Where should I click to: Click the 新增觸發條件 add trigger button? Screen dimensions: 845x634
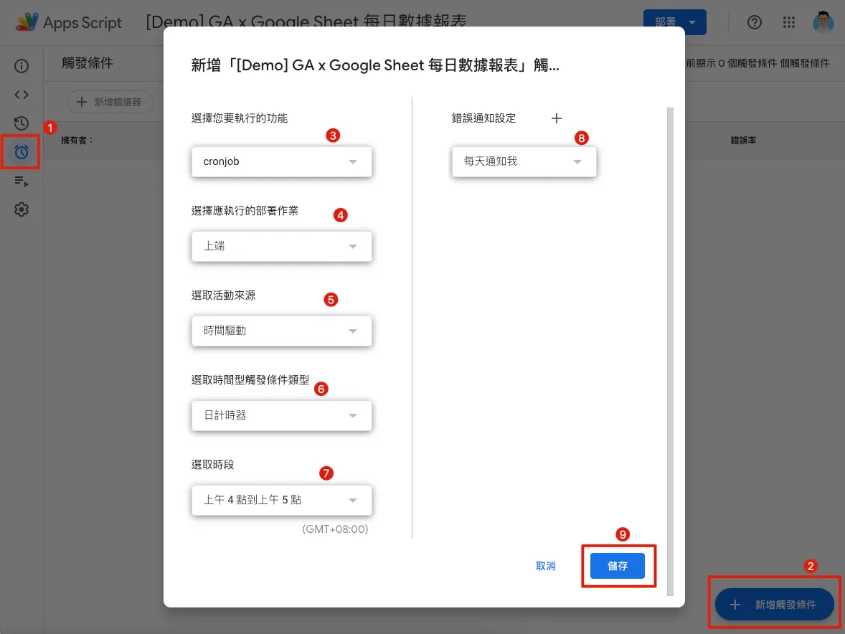point(775,605)
